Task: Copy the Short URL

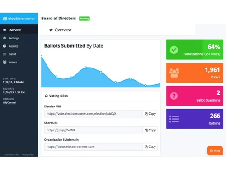Action: click(150, 130)
